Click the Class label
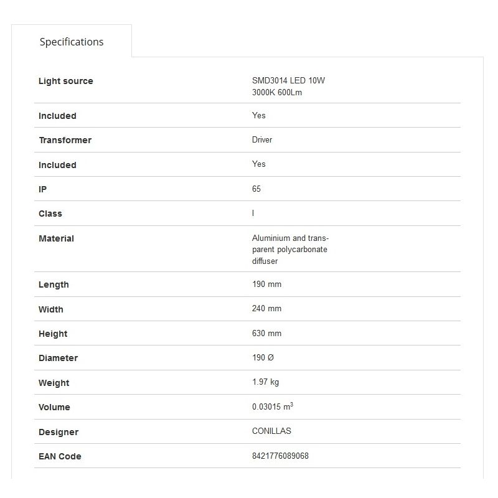Image resolution: width=498 pixels, height=498 pixels. (x=50, y=214)
